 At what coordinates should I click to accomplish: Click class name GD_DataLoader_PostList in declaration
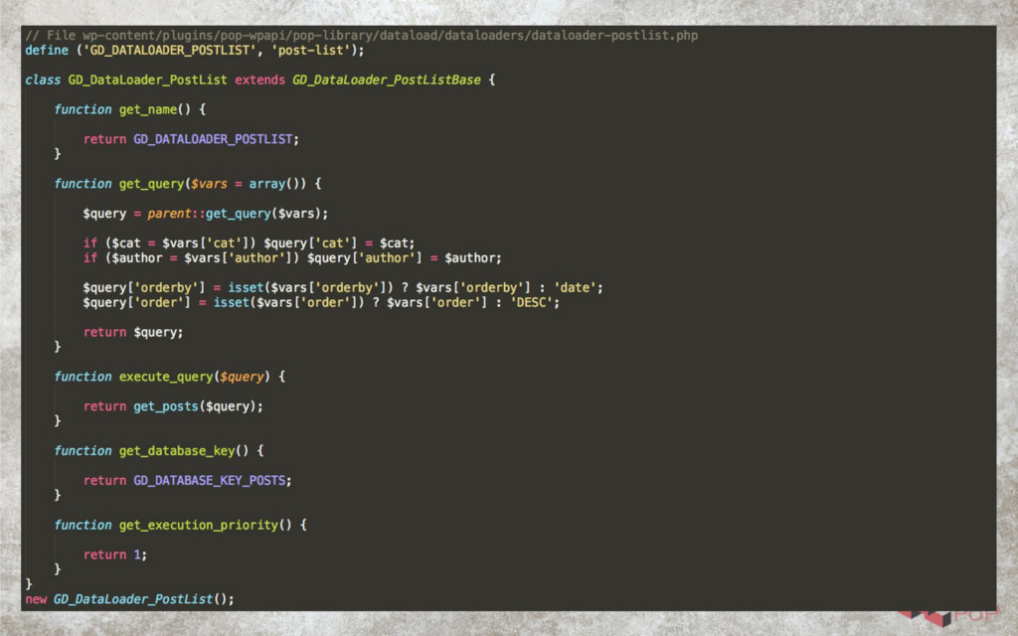click(x=148, y=79)
